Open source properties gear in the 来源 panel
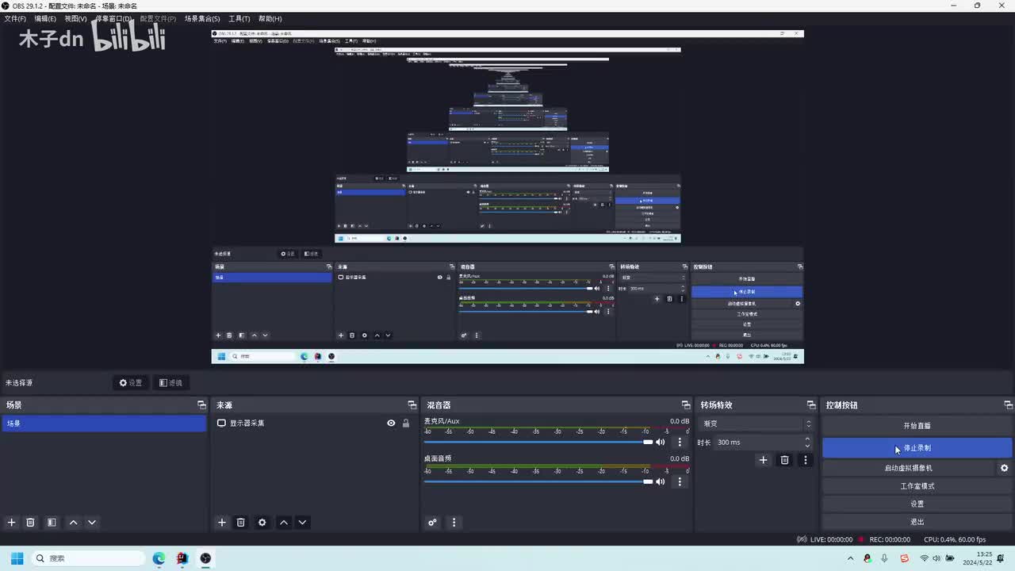This screenshot has width=1015, height=571. pos(262,523)
